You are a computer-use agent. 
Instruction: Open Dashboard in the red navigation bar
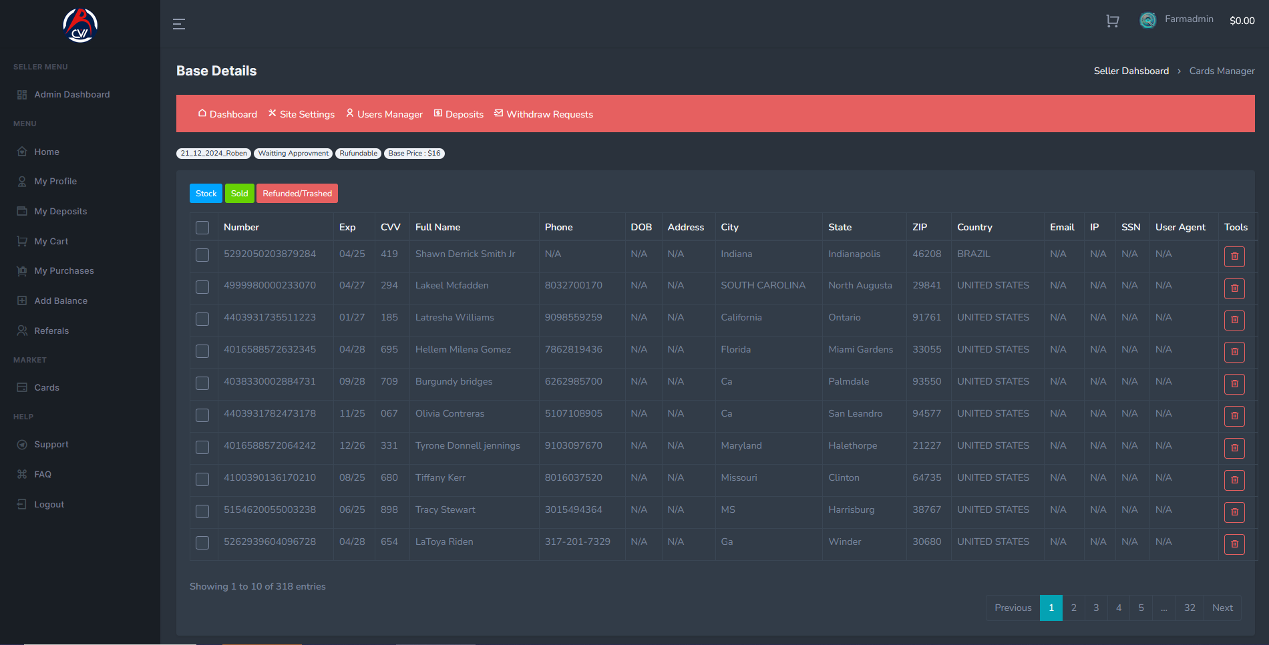tap(228, 114)
